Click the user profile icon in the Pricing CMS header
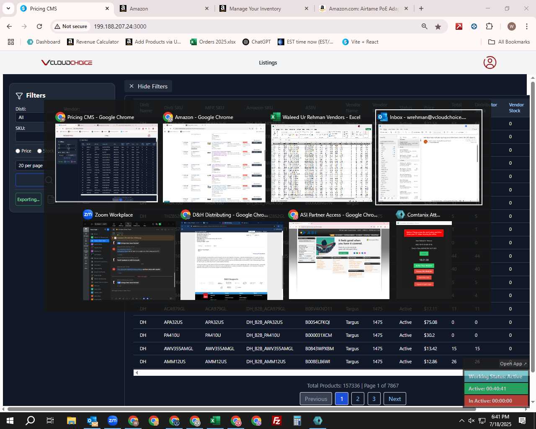Image resolution: width=536 pixels, height=429 pixels. 490,62
